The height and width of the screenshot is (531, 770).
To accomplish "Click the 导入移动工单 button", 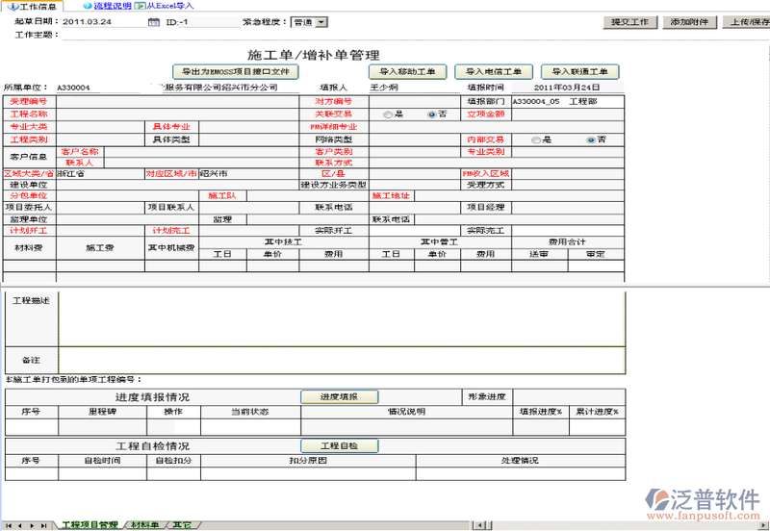I will (x=407, y=71).
